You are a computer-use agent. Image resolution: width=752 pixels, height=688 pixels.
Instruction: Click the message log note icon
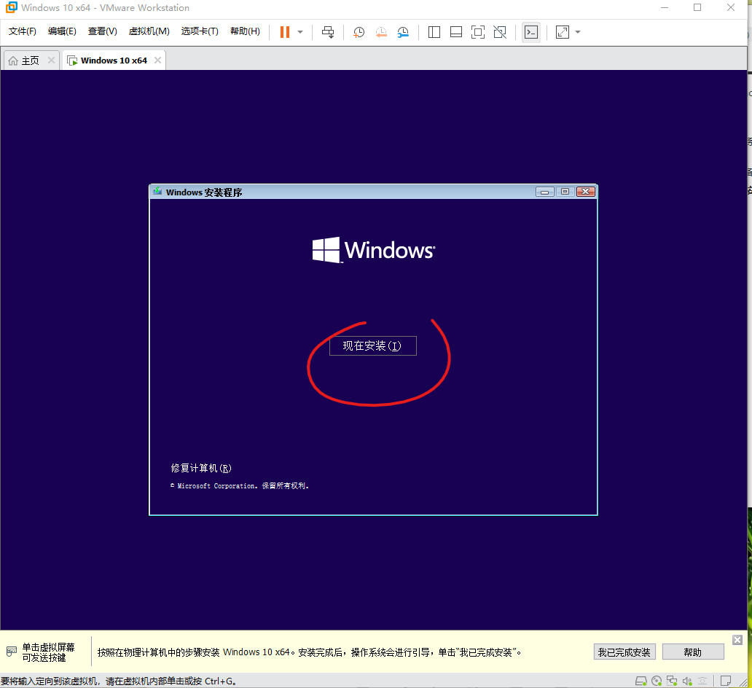click(x=726, y=681)
